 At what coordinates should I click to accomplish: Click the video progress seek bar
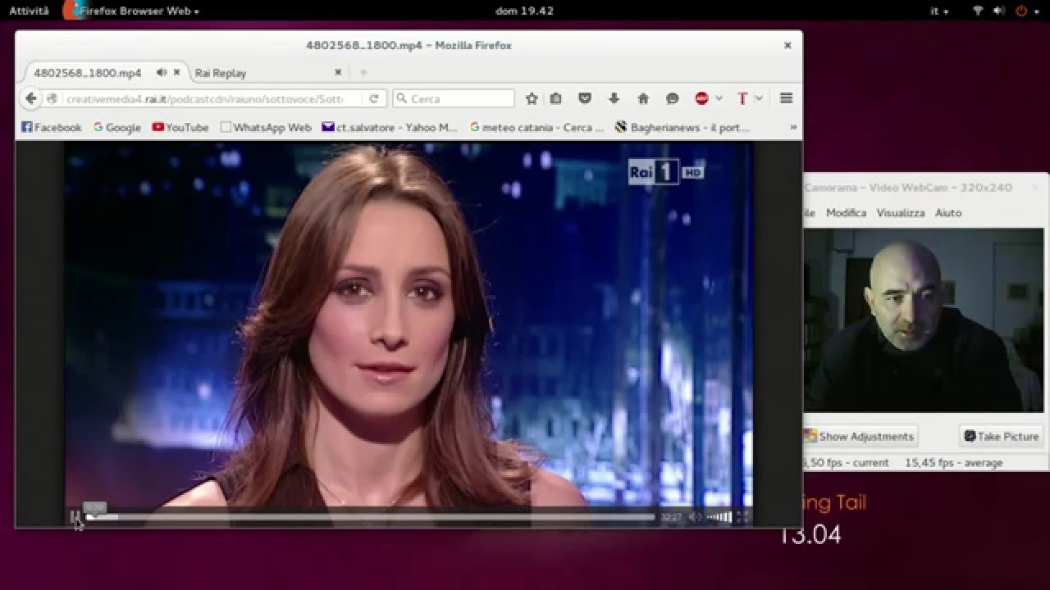(x=369, y=517)
